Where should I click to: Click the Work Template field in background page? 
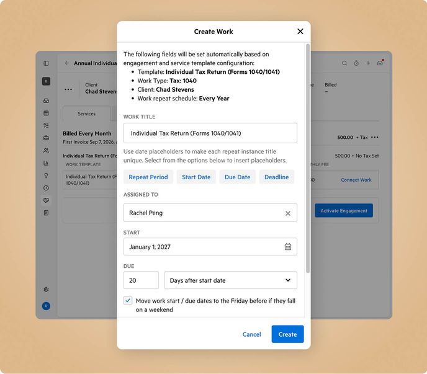90,180
